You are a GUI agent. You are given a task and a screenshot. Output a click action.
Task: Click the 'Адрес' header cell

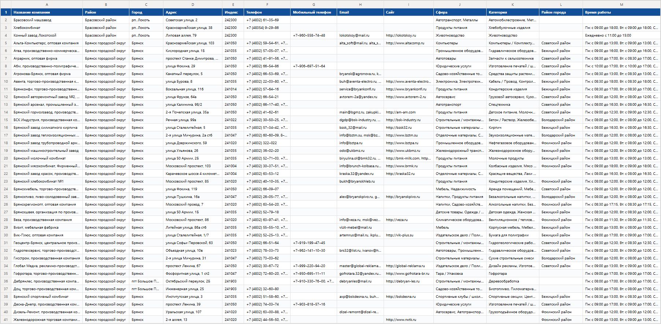coord(193,12)
